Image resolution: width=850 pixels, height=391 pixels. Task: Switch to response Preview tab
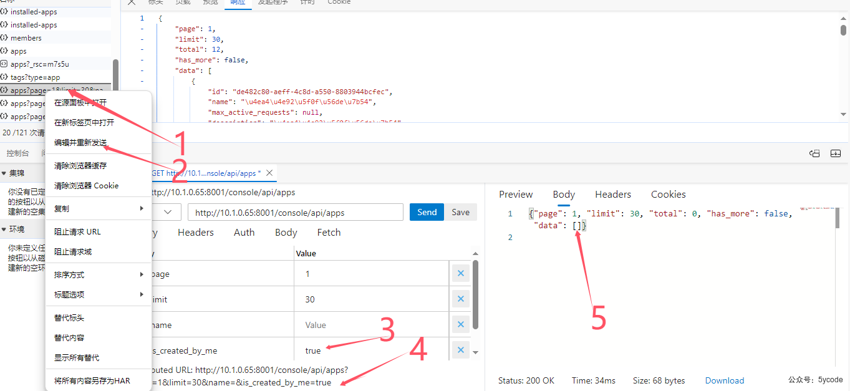[x=516, y=194]
